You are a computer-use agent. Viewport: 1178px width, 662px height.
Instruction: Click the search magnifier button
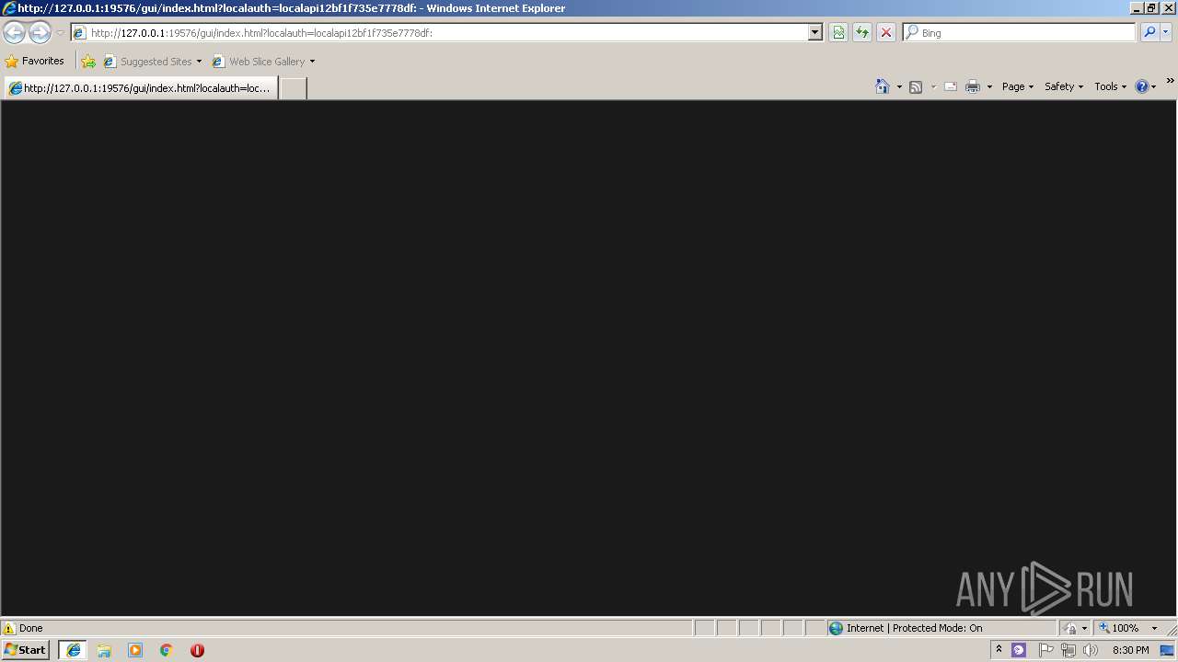[1149, 32]
